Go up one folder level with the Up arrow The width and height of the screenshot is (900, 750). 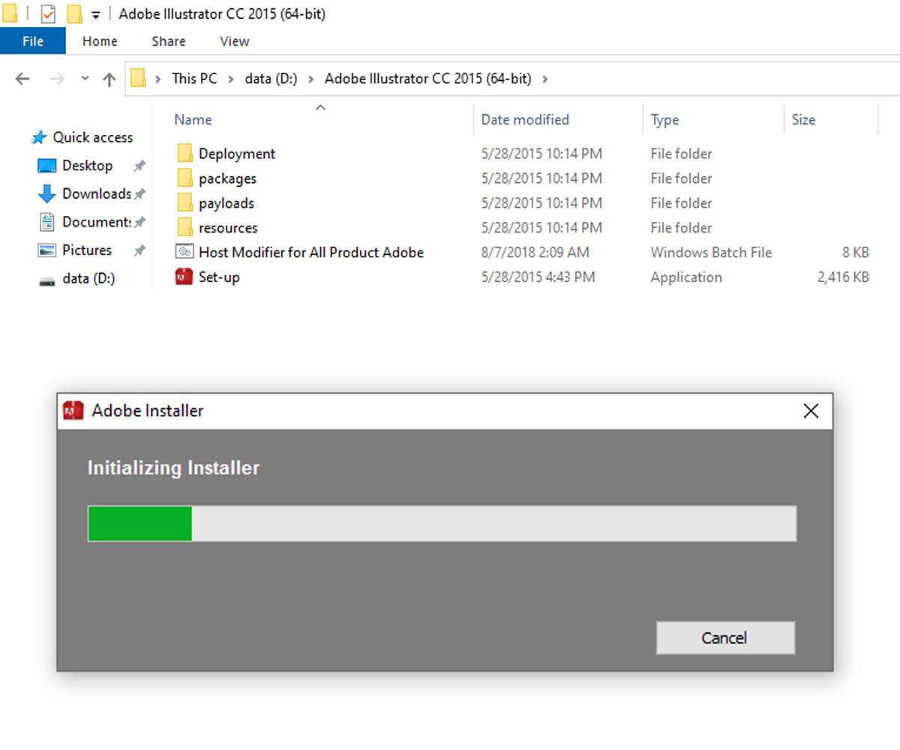(x=109, y=79)
